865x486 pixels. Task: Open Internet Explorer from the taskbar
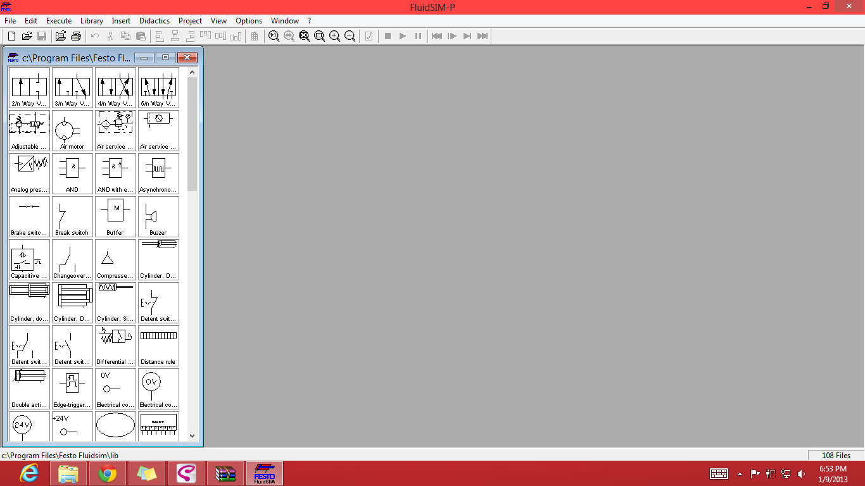29,473
